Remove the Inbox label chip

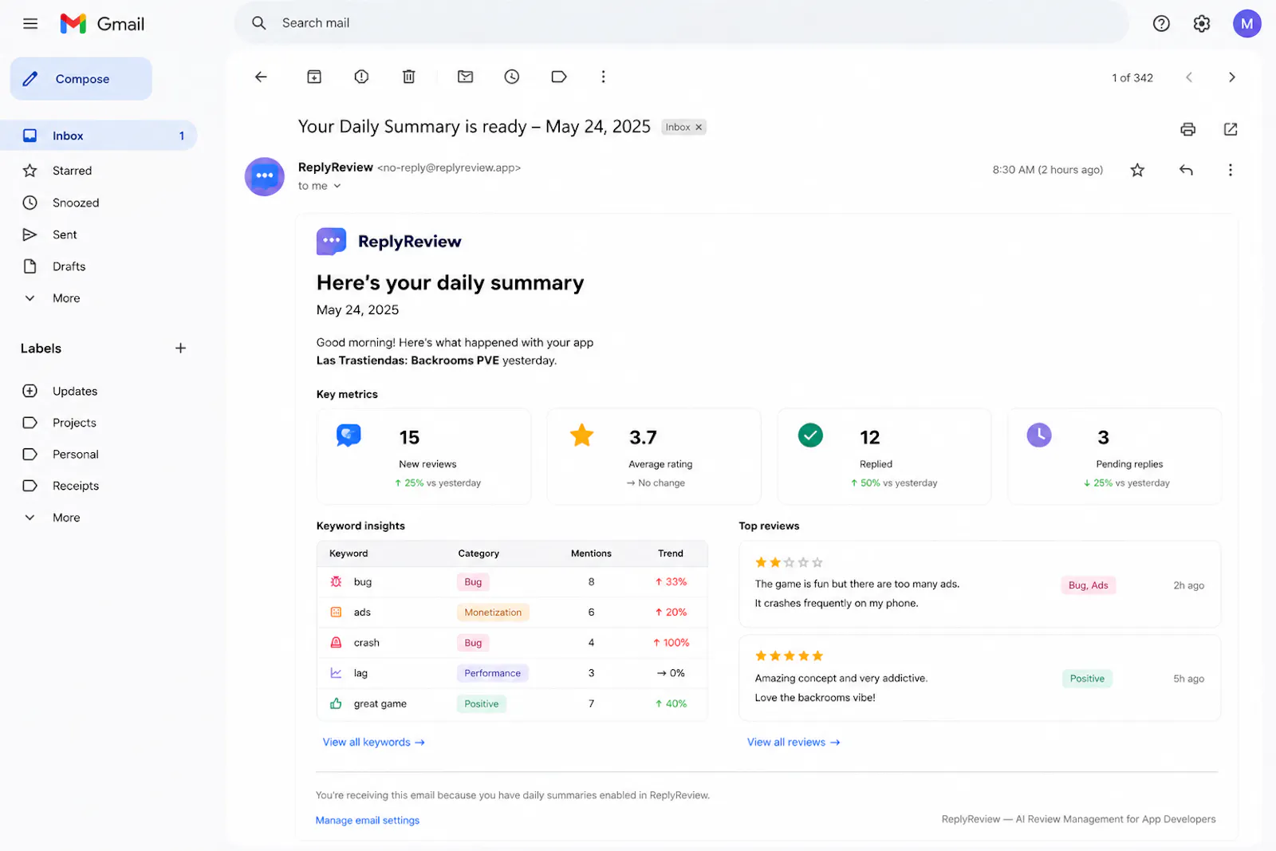pyautogui.click(x=699, y=127)
